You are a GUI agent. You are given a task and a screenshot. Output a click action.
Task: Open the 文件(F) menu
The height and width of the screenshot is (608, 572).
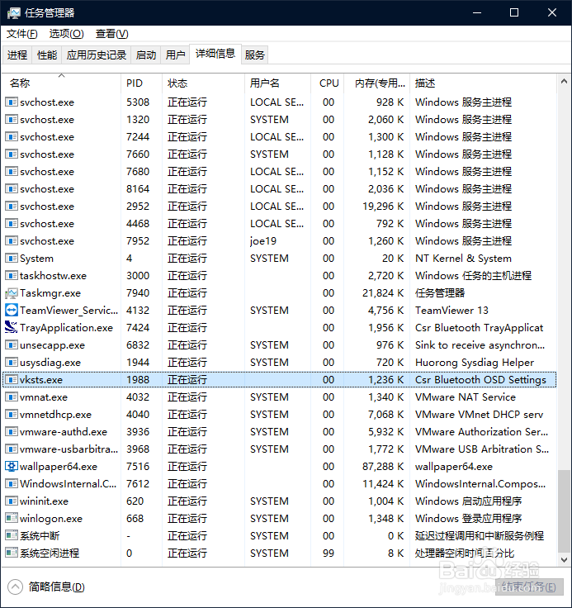(22, 34)
